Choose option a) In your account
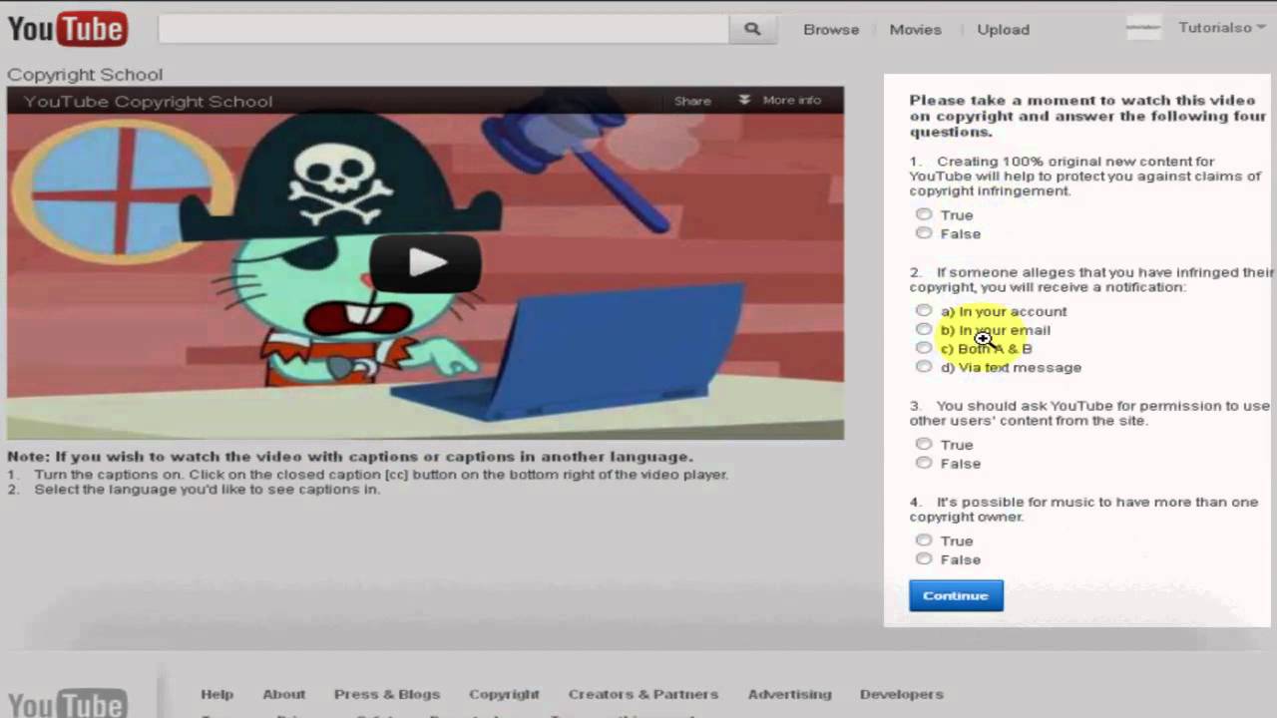Screen dimensions: 1277x718 [x=924, y=311]
